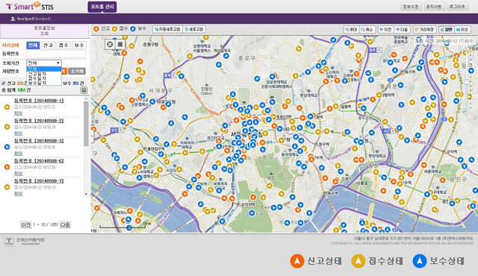Collapse the left panel with arrow handle
Image resolution: width=478 pixels, height=276 pixels.
92,136
